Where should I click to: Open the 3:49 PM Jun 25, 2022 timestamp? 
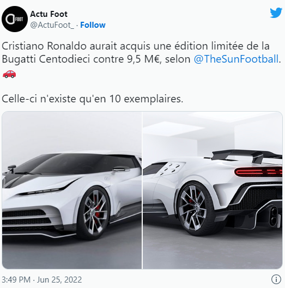(x=42, y=280)
